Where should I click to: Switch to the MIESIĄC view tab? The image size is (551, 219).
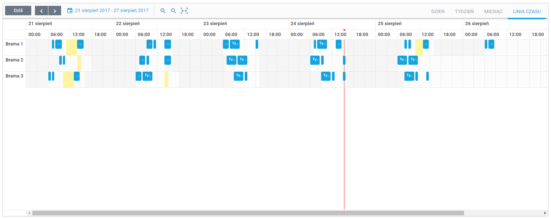[x=493, y=11]
